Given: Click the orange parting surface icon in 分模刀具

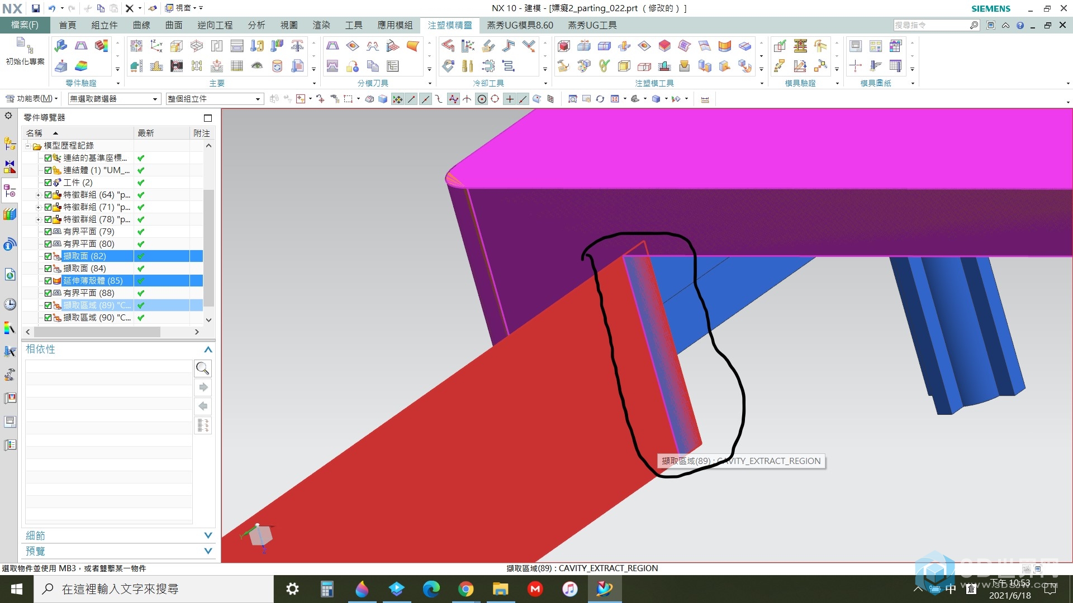Looking at the screenshot, I should 413,46.
